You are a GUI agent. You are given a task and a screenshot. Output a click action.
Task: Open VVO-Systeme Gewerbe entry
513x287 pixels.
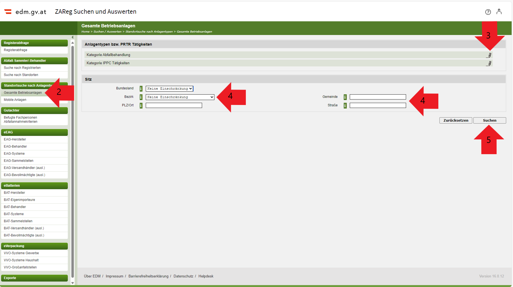[x=34, y=253]
